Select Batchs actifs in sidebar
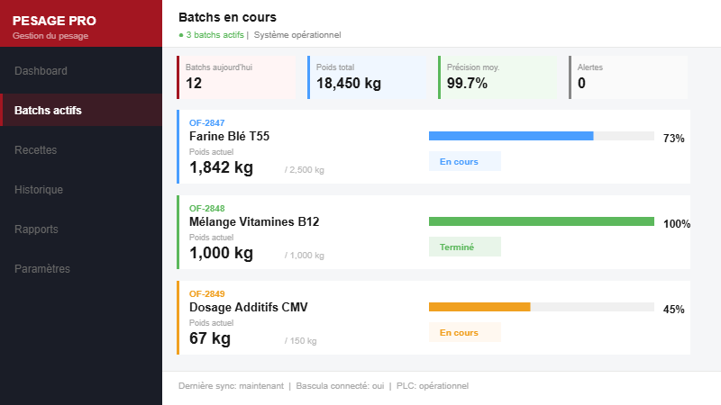Image resolution: width=721 pixels, height=405 pixels. pyautogui.click(x=49, y=111)
